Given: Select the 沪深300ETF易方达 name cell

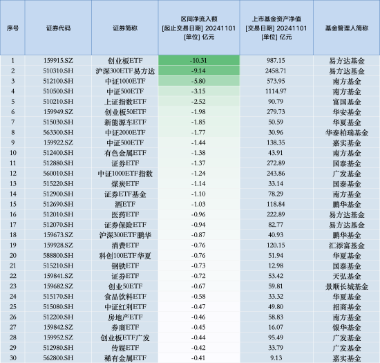Looking at the screenshot, I should click(125, 71).
